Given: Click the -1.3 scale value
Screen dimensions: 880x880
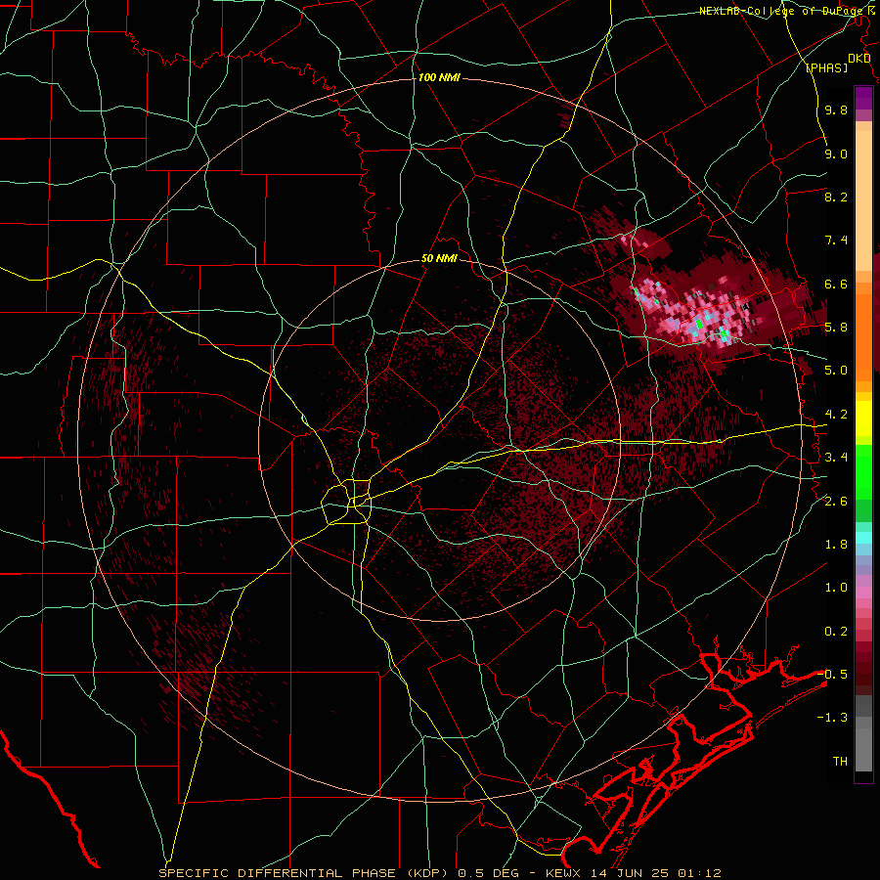Looking at the screenshot, I should click(x=832, y=718).
